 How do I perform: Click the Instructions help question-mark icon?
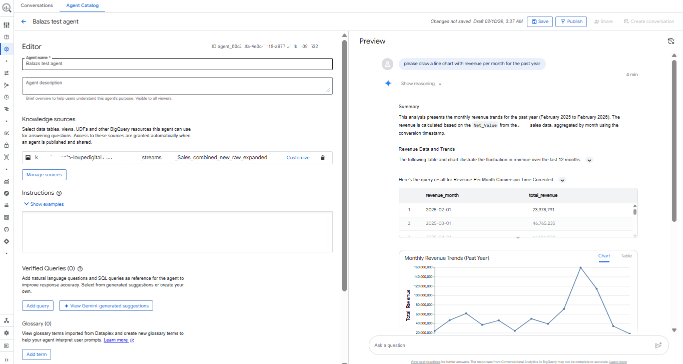pyautogui.click(x=59, y=193)
